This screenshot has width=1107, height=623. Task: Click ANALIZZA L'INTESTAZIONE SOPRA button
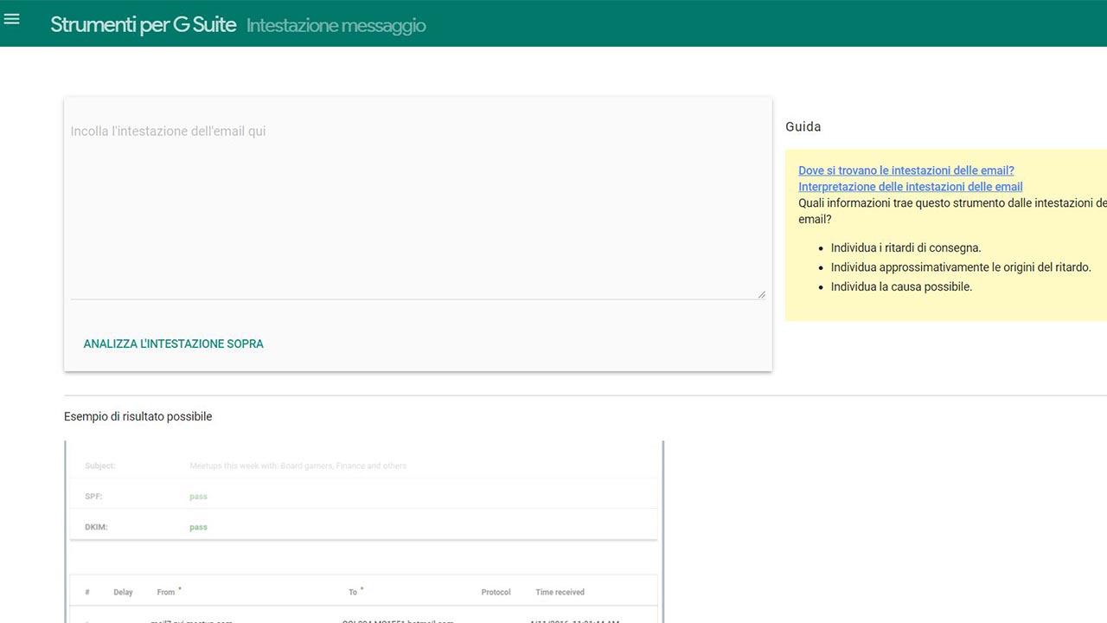pos(174,344)
